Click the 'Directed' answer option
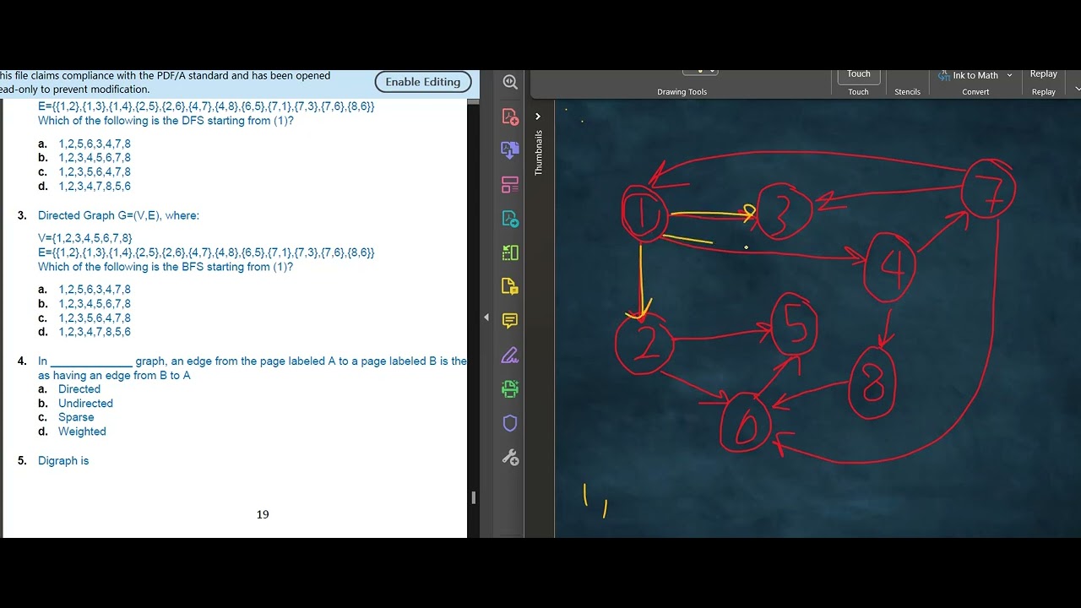The height and width of the screenshot is (608, 1081). coord(79,389)
